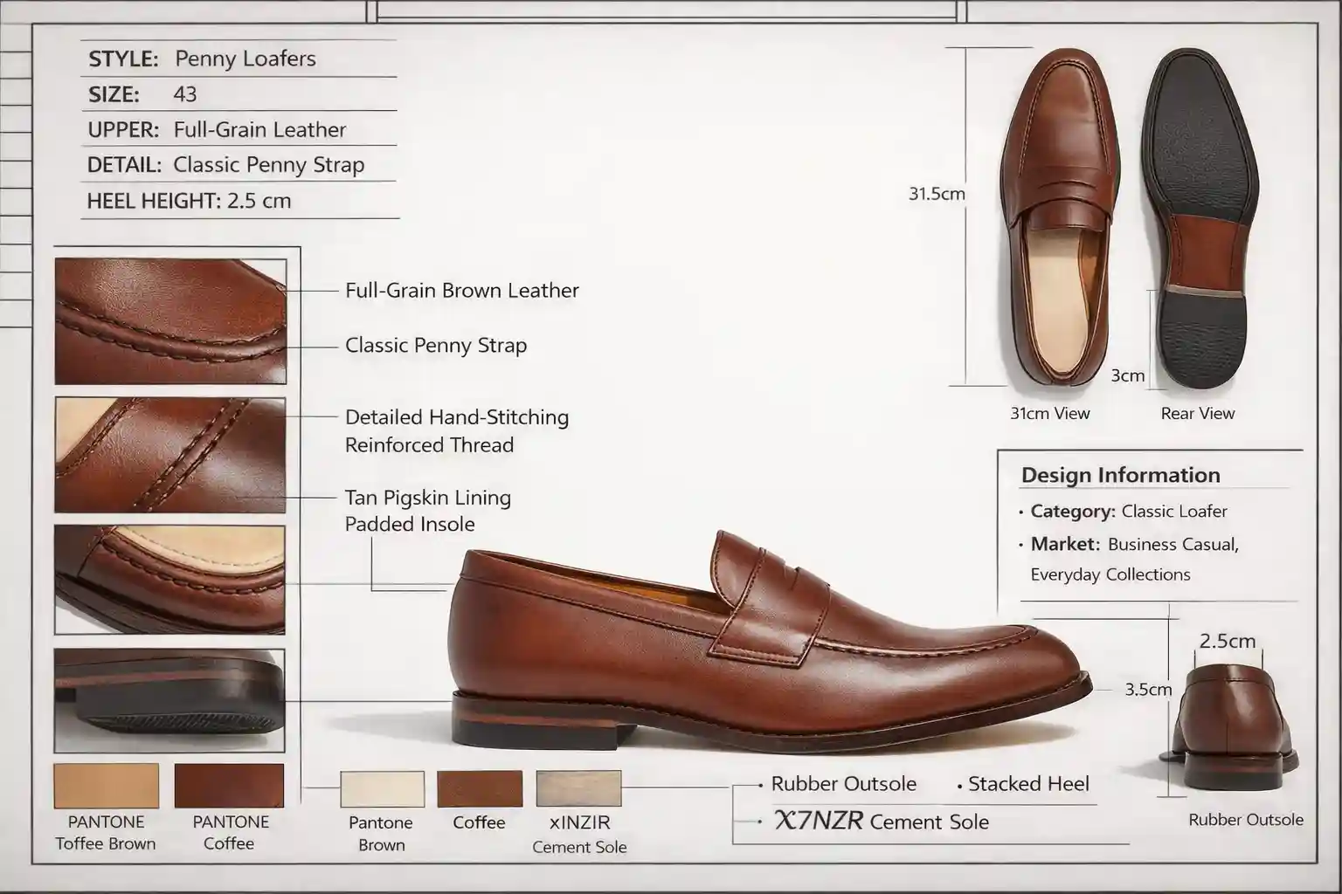Screen dimensions: 1342x894
Task: Select the Rear View label
Action: [1198, 413]
